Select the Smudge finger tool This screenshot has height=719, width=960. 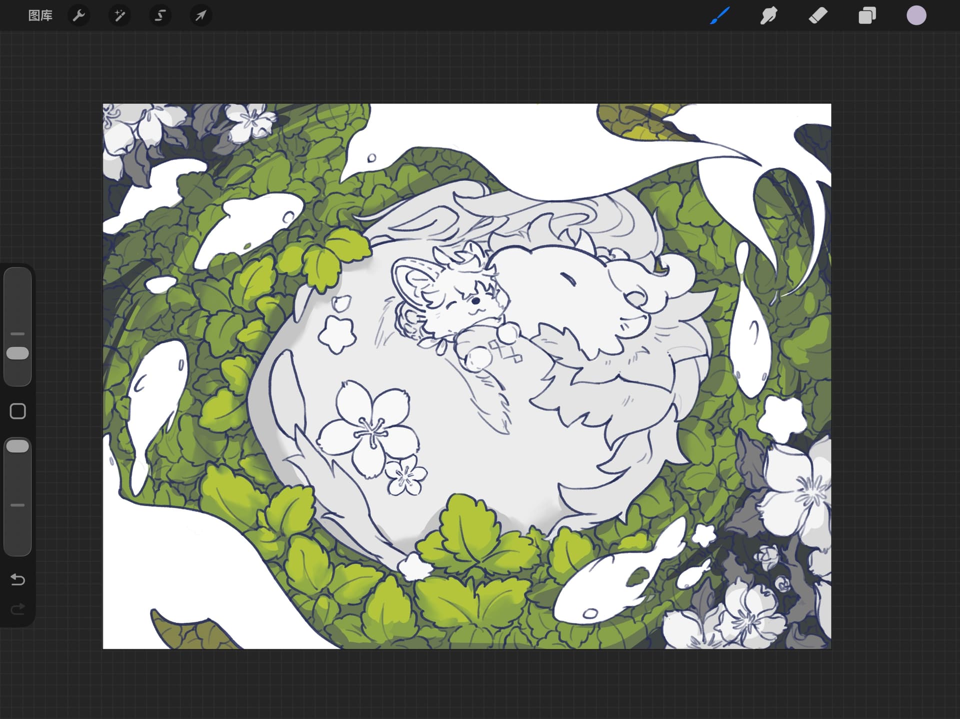769,15
